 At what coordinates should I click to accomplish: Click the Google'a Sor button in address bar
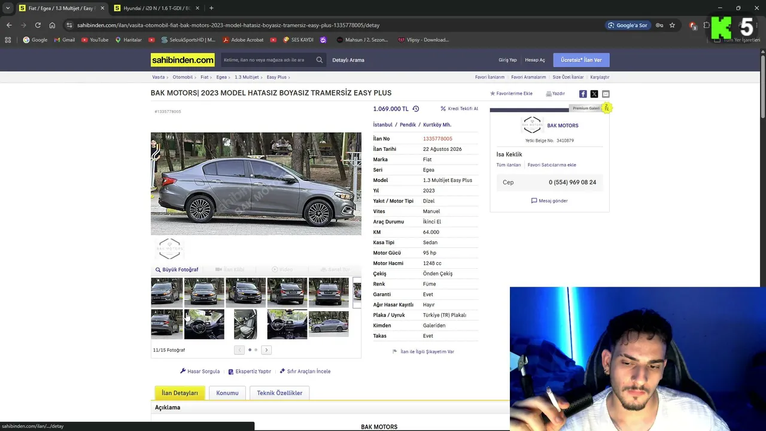point(627,25)
